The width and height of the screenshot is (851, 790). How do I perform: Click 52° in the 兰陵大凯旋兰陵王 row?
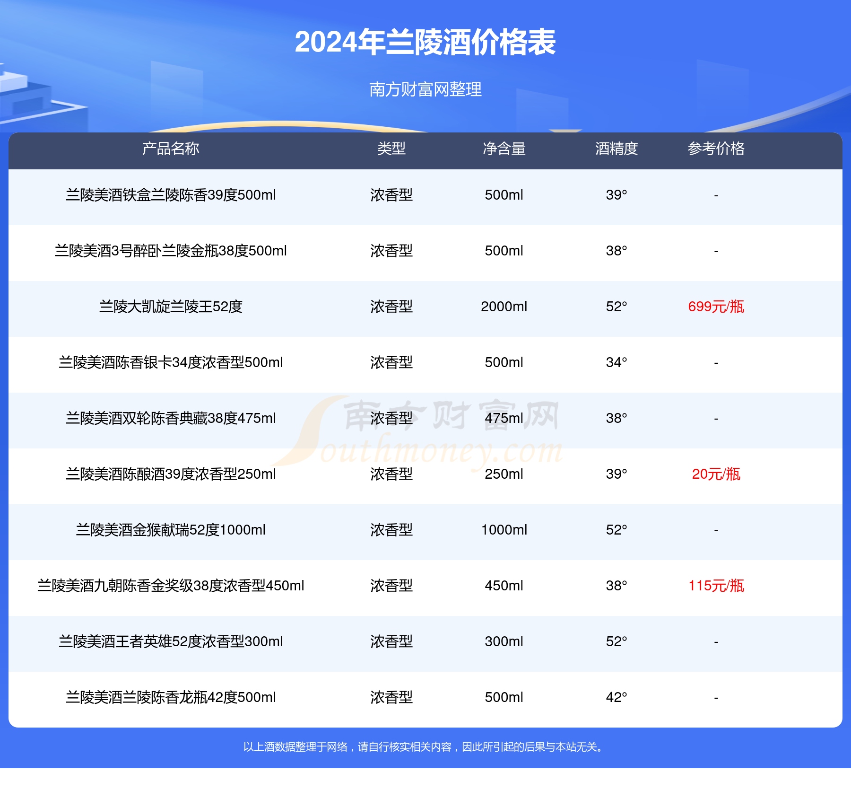pyautogui.click(x=617, y=307)
